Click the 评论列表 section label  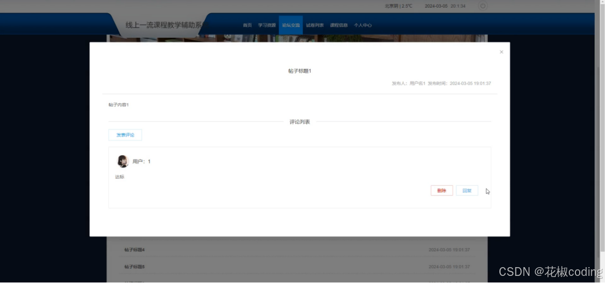click(x=300, y=122)
